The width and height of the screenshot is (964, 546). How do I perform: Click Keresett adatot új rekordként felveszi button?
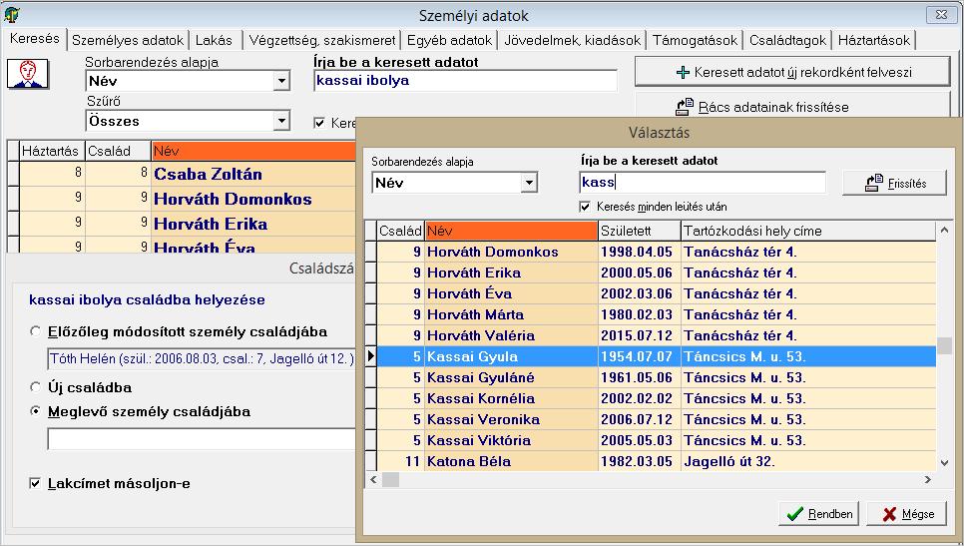click(793, 72)
